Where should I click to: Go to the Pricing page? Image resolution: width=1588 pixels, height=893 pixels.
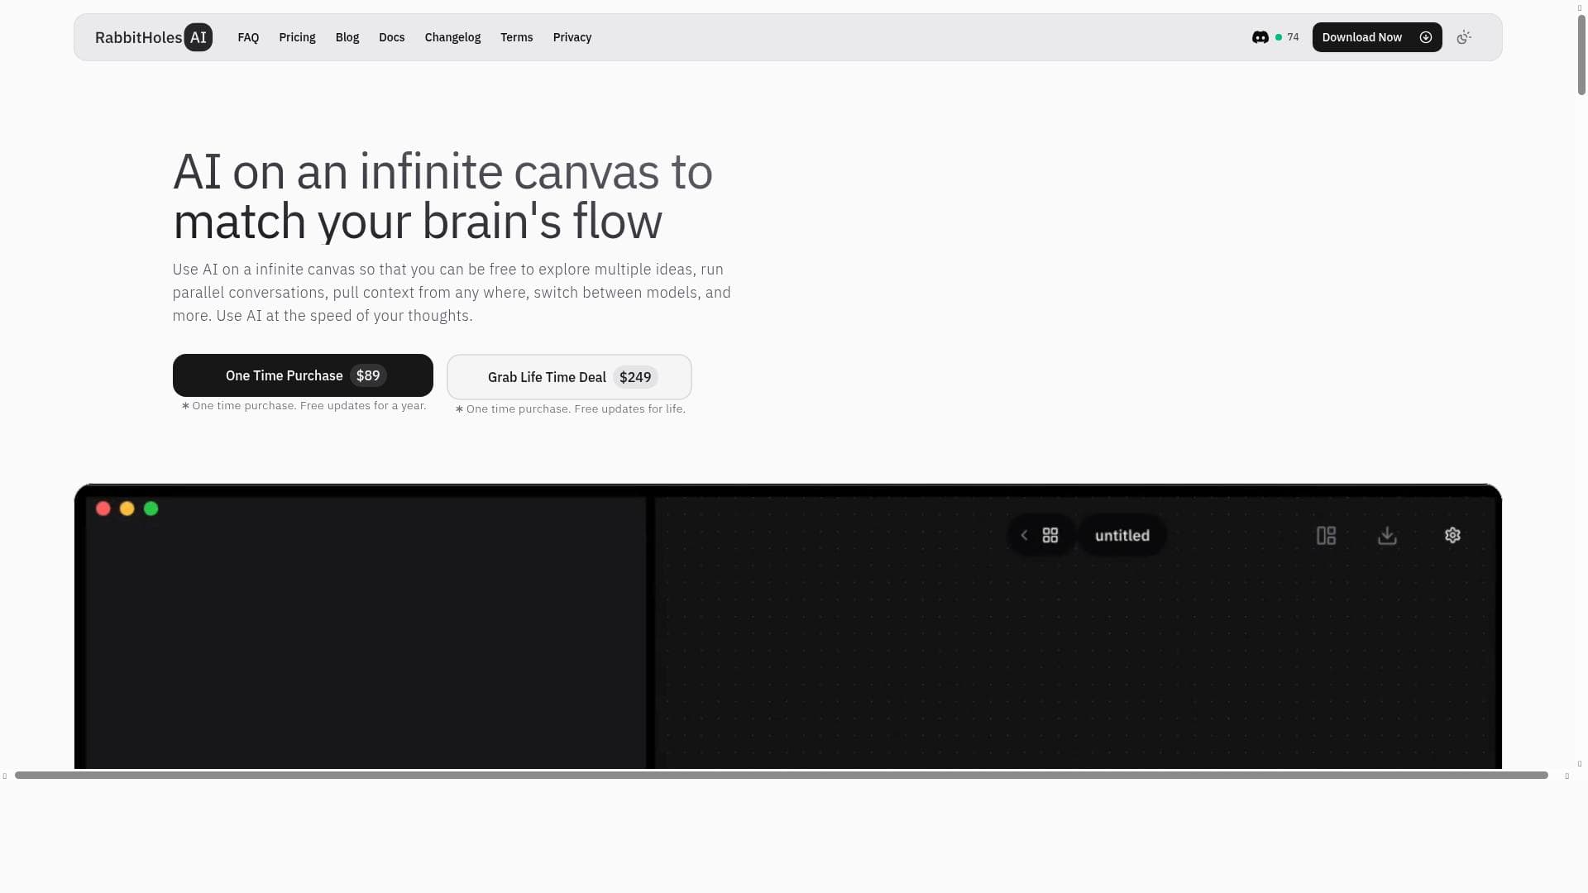point(297,37)
